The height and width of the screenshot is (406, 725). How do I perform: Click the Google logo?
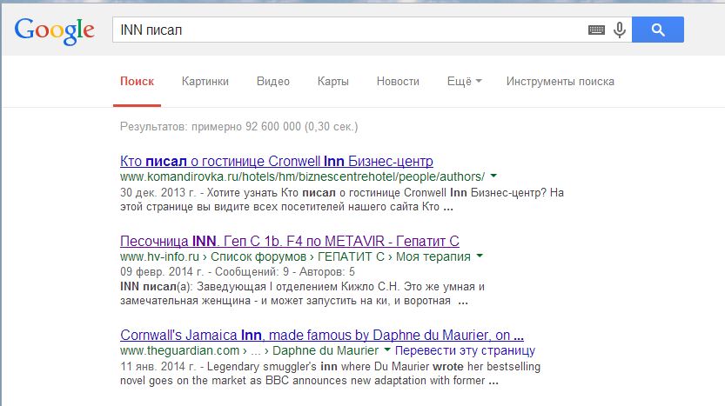pos(54,31)
